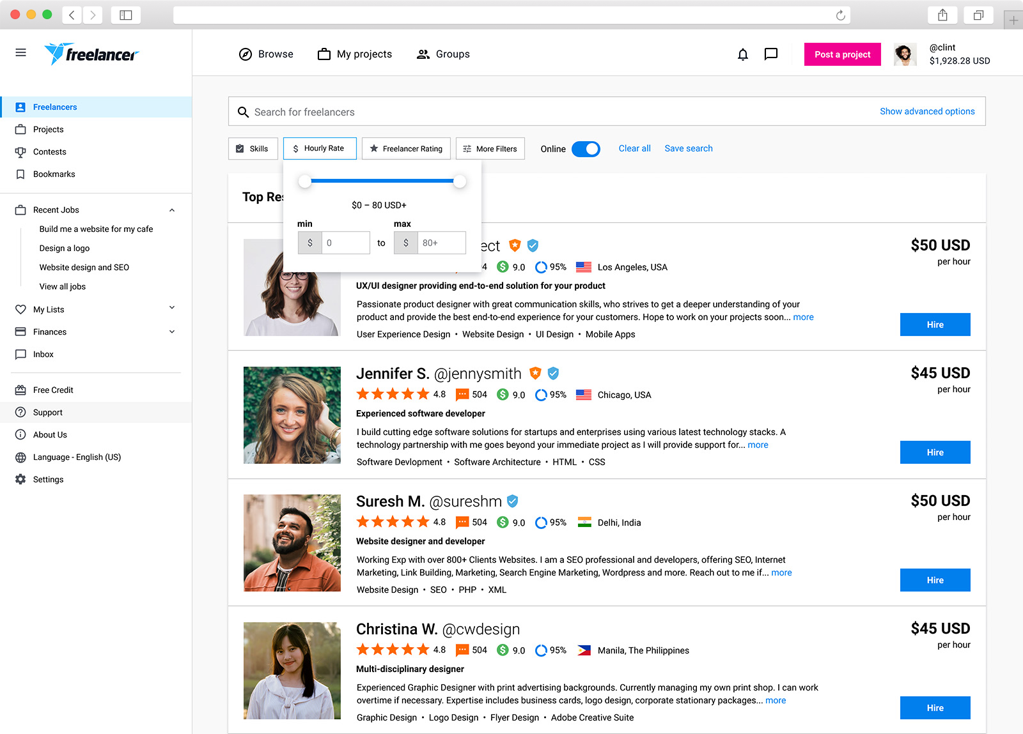The image size is (1023, 734).
Task: Expand Suresh M. description with more
Action: (x=781, y=573)
